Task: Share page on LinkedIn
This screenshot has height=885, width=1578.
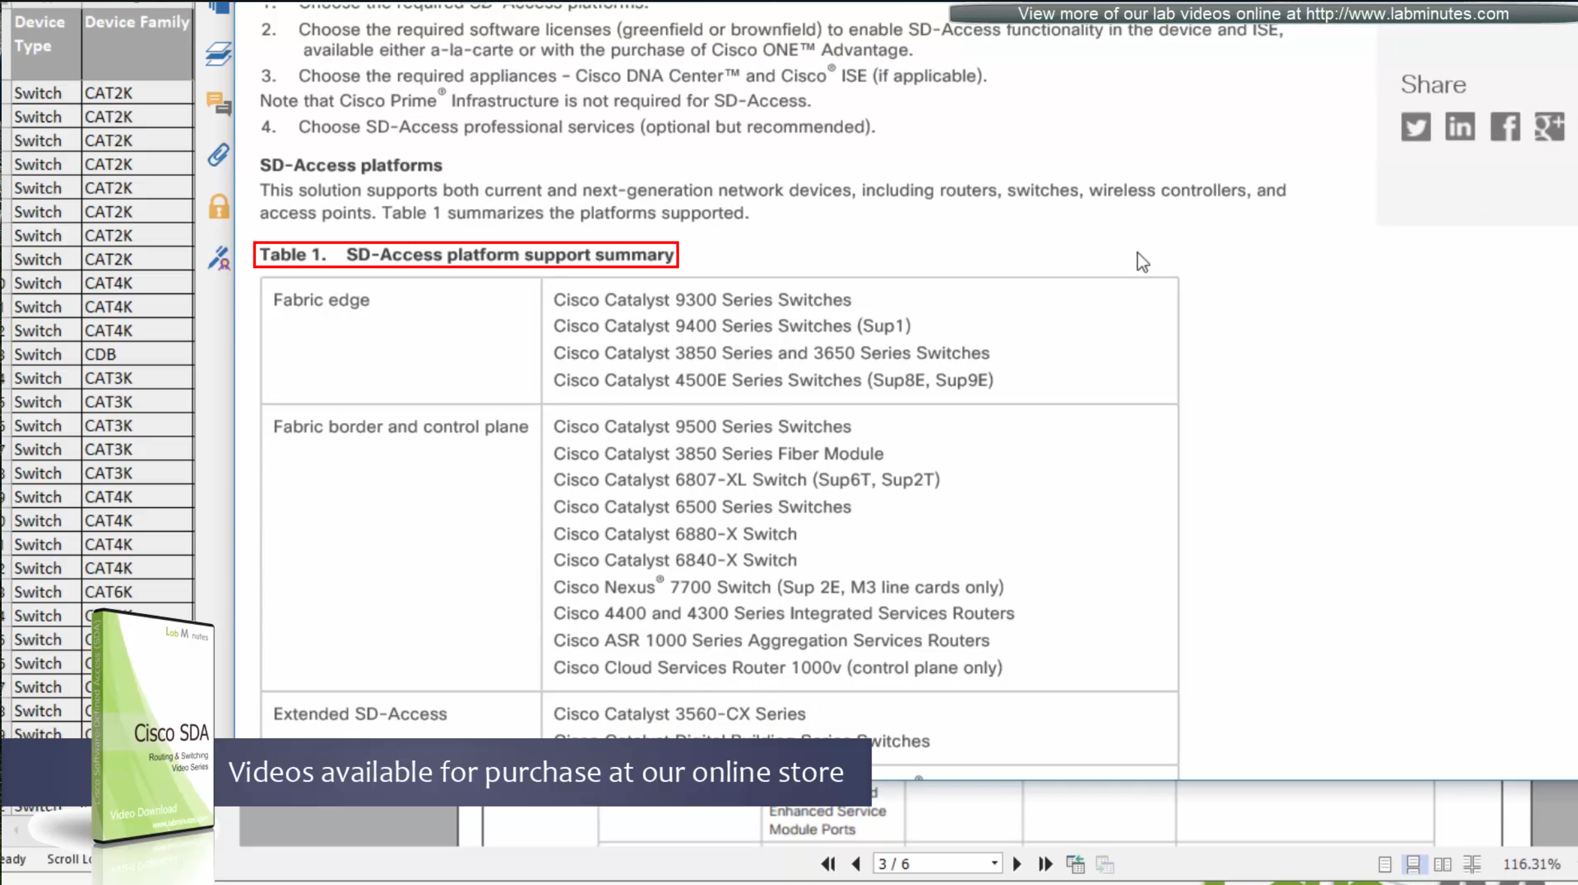Action: (x=1460, y=128)
